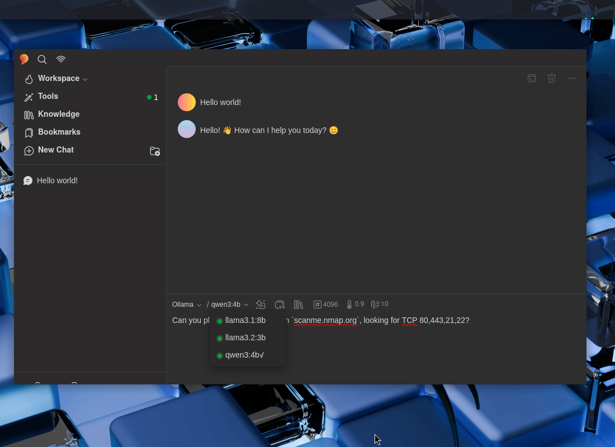Start a New Chat
Viewport: 615px width, 447px height.
(x=55, y=150)
